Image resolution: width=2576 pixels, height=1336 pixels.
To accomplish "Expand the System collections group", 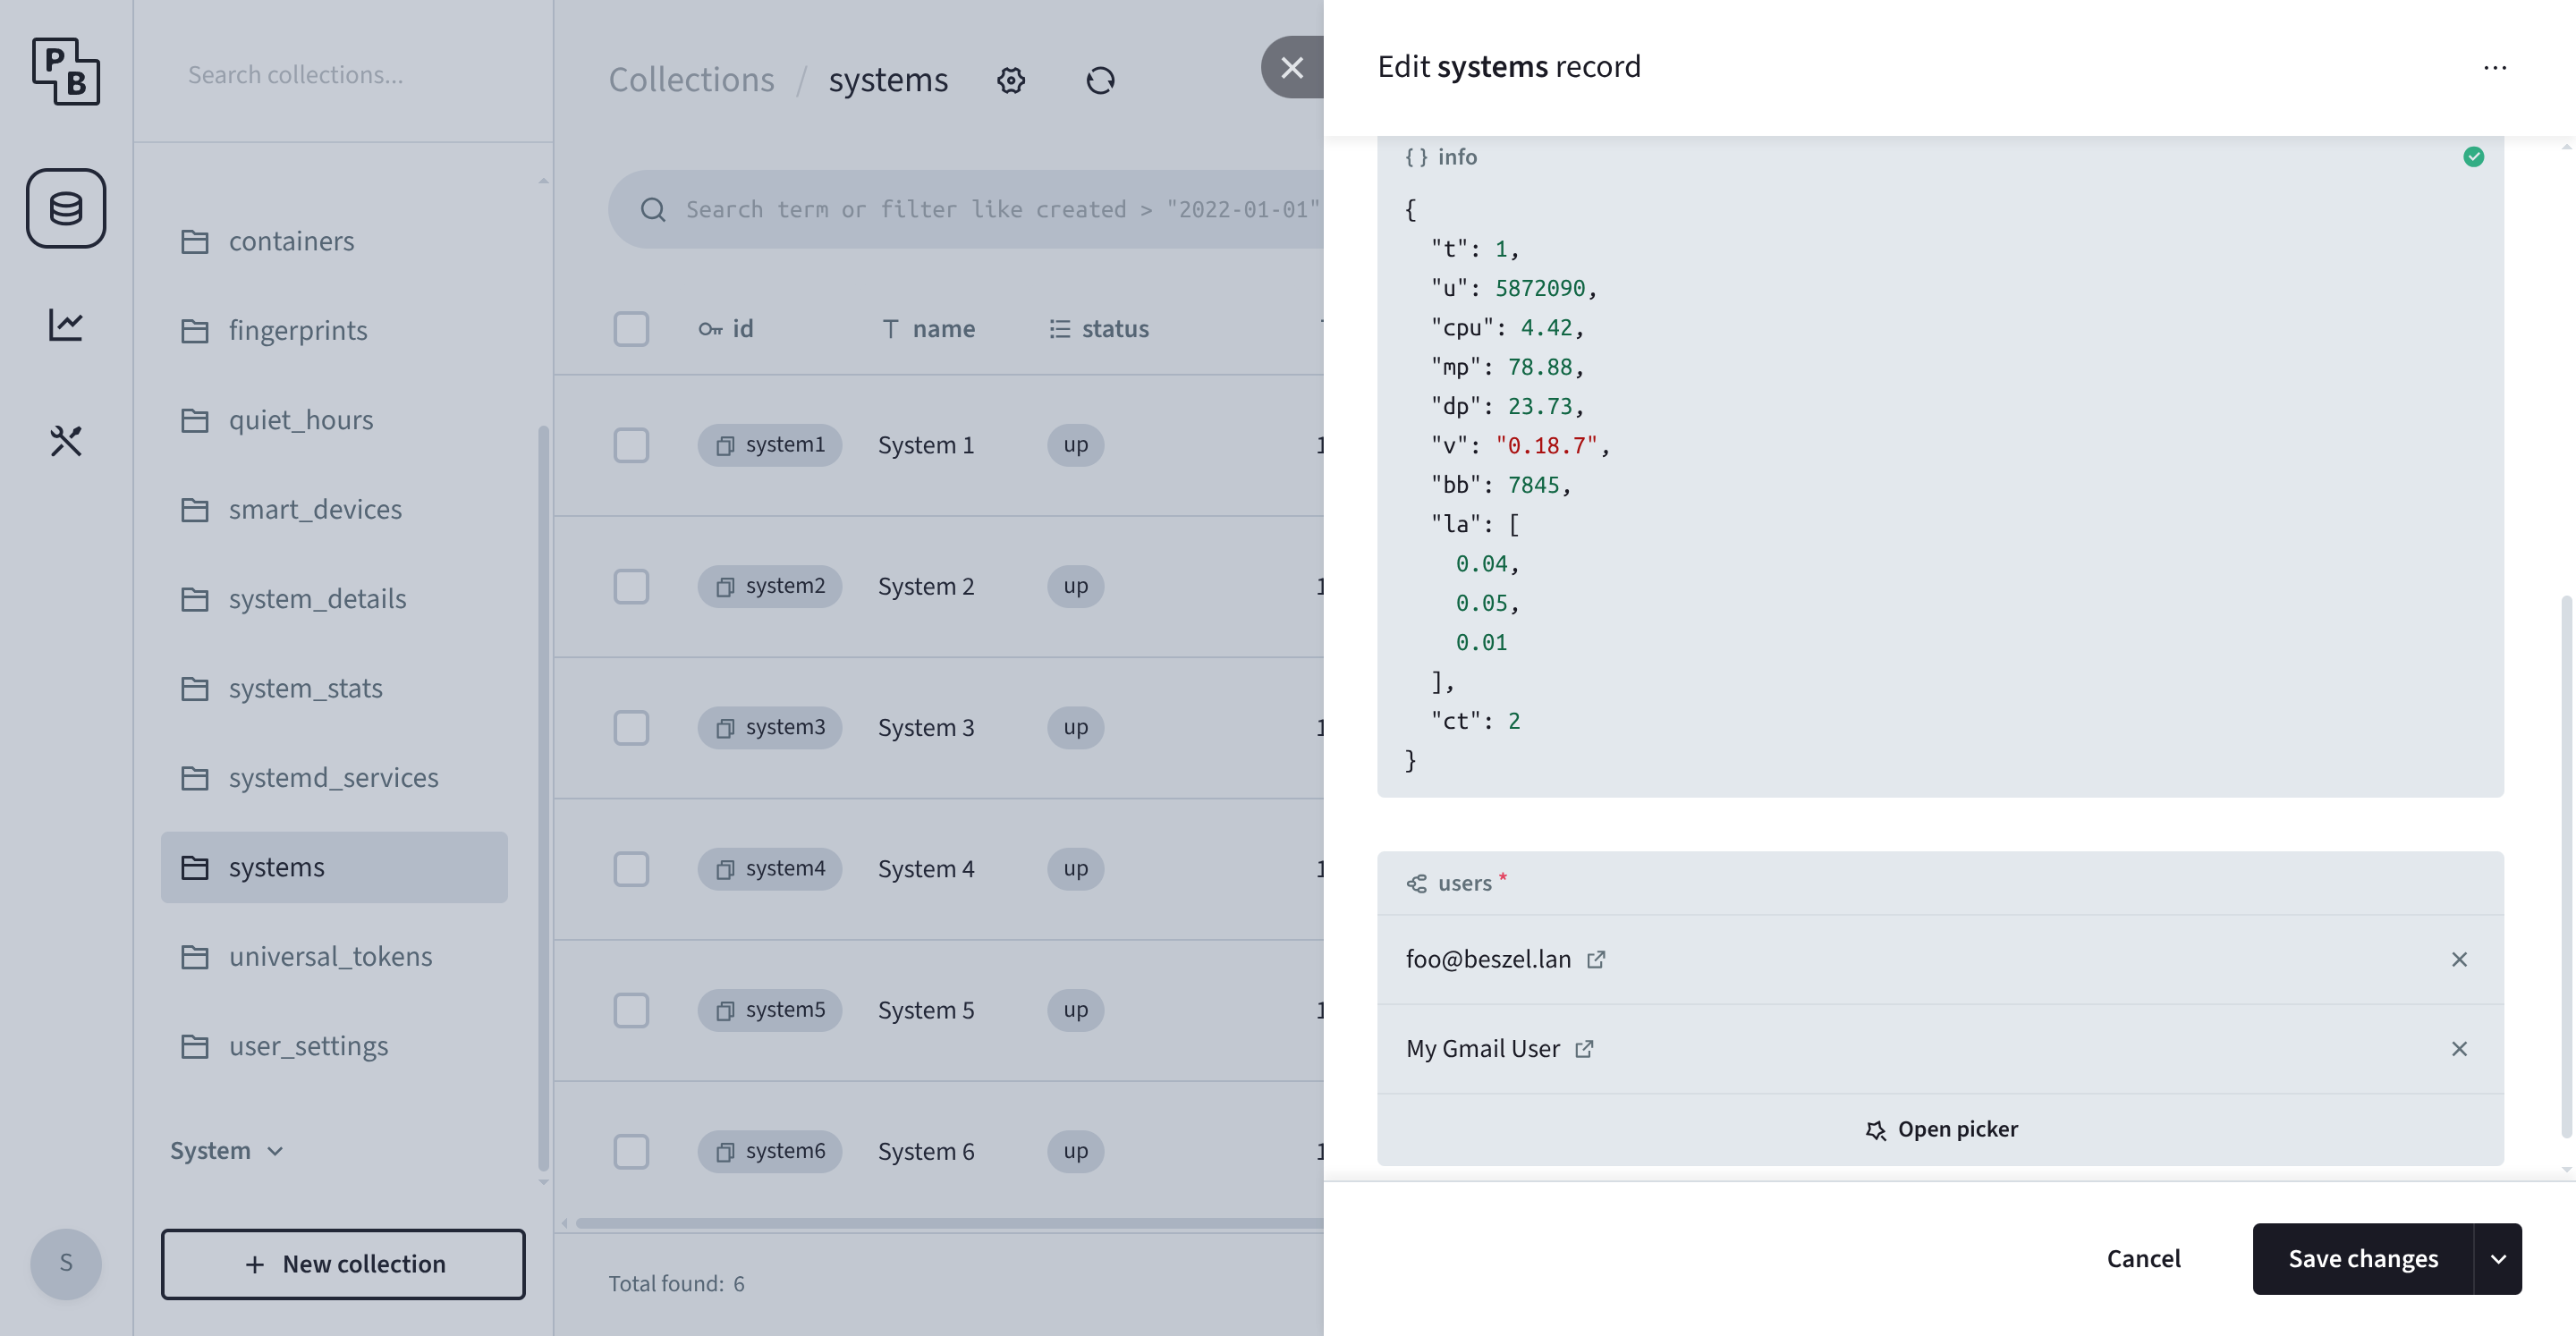I will 227,1150.
